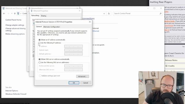This screenshot has height=104, width=185.
Task: Open the Sharing tab in Ethernet Properties
Action: [44, 16]
